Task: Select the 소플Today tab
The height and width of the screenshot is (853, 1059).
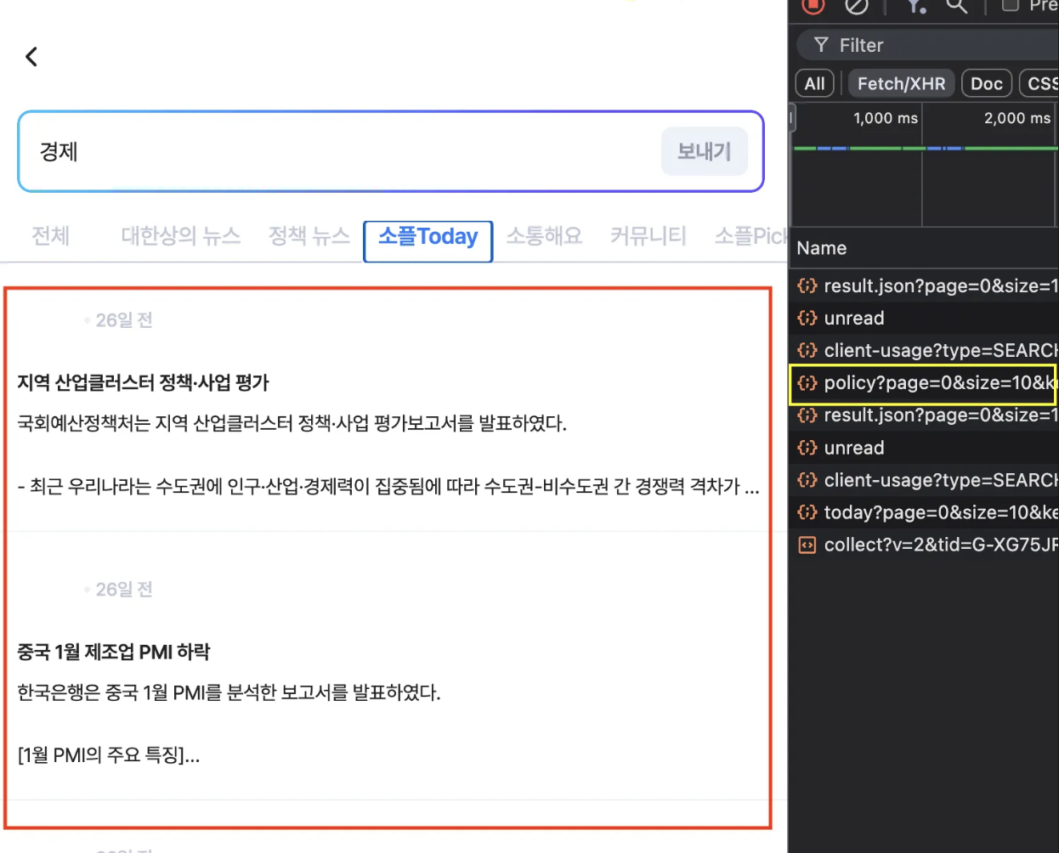Action: coord(428,236)
